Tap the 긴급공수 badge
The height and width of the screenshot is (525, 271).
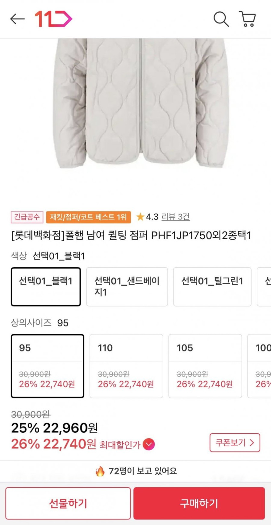point(27,217)
